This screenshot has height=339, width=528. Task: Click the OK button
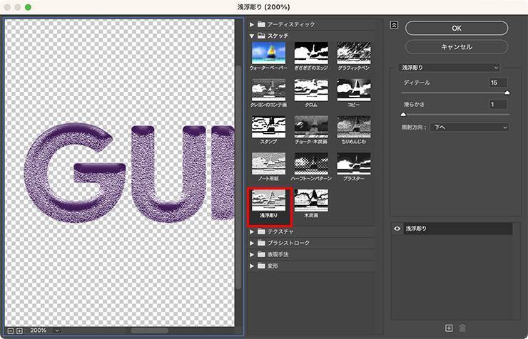coord(457,28)
